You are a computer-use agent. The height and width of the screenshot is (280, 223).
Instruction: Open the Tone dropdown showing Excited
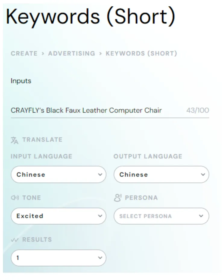58,216
